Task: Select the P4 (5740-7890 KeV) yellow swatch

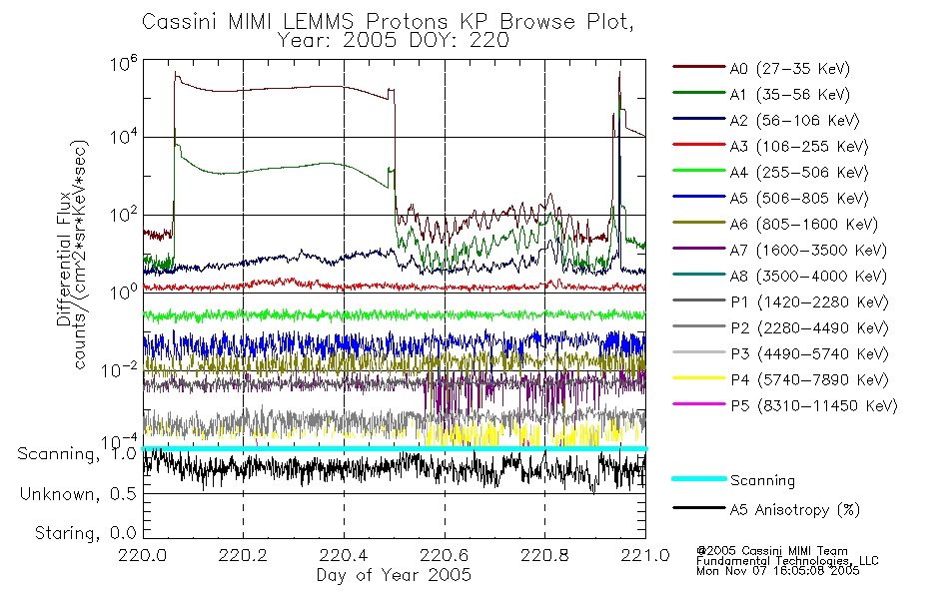Action: [x=698, y=378]
